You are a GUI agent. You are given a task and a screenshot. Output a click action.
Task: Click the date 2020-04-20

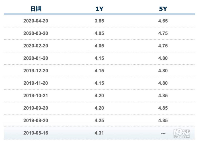tap(36, 21)
